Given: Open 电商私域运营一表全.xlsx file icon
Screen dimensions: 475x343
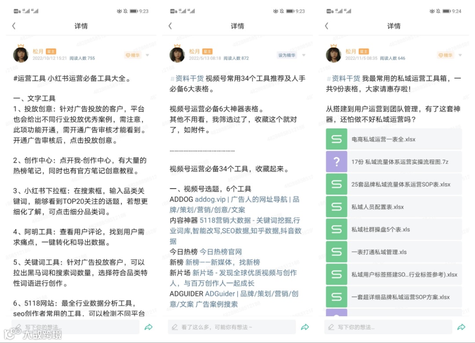Looking at the screenshot, I should [x=336, y=139].
